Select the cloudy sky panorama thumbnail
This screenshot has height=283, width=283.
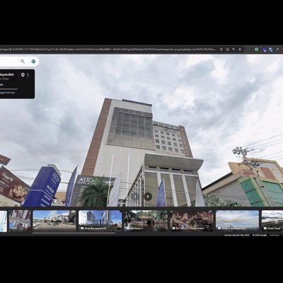coord(238,221)
